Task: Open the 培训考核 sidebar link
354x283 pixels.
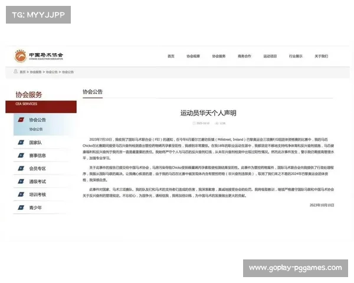Action: click(x=38, y=195)
